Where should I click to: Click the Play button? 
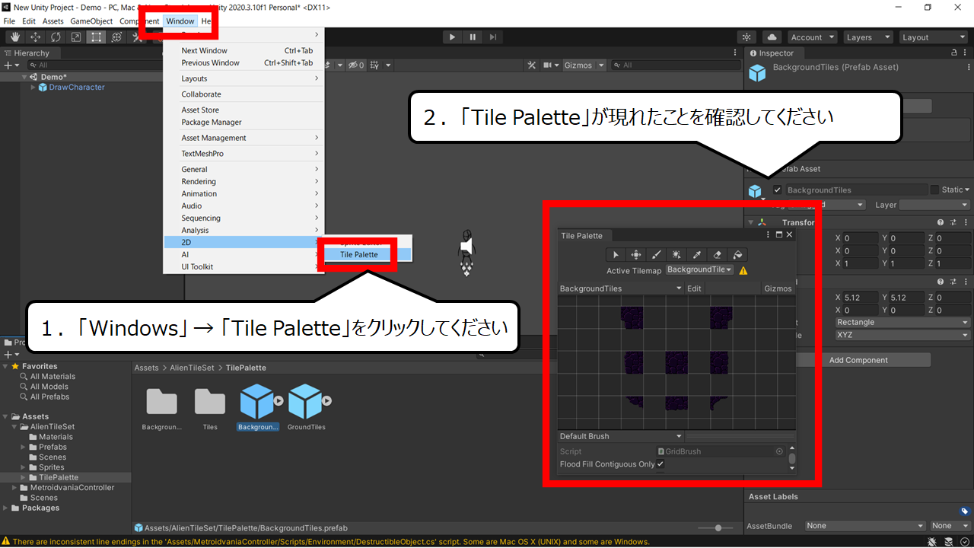pyautogui.click(x=452, y=37)
